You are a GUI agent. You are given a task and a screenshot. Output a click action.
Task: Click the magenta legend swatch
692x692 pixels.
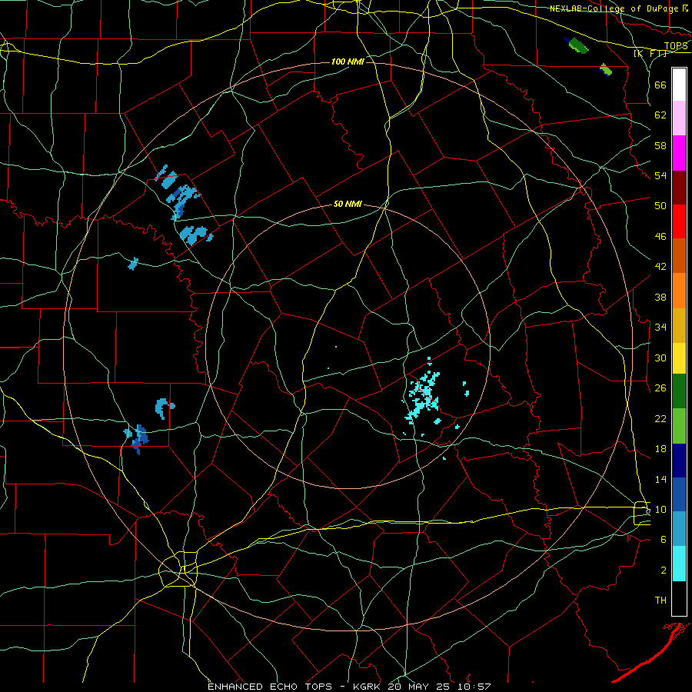tap(679, 153)
